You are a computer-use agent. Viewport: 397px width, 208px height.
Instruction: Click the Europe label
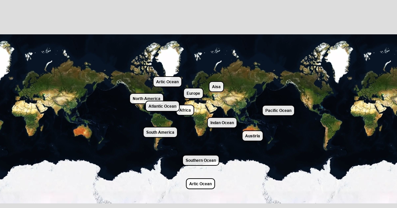pos(193,93)
